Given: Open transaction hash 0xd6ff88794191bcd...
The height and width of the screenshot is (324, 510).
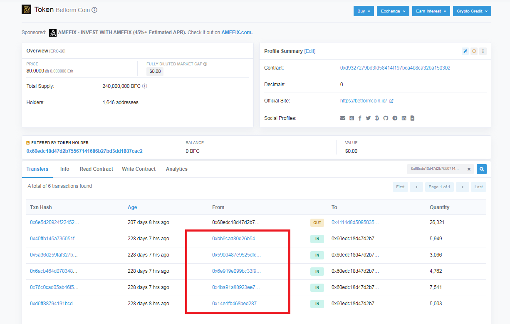Looking at the screenshot, I should pos(54,304).
